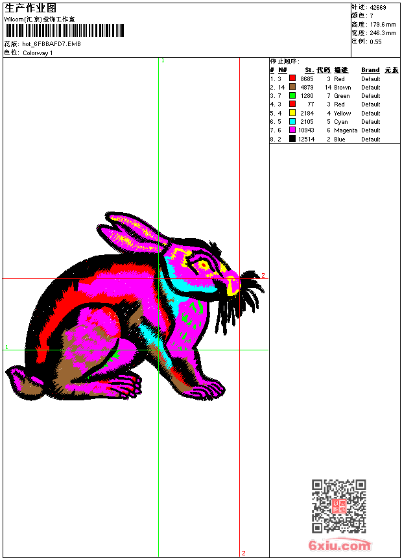Screen dimensions: 402x558
Task: Click the St. column header
Action: click(309, 70)
